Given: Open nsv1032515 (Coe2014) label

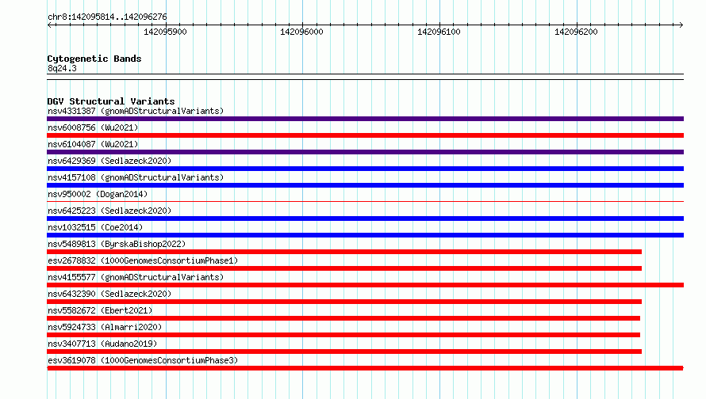Looking at the screenshot, I should (x=95, y=227).
